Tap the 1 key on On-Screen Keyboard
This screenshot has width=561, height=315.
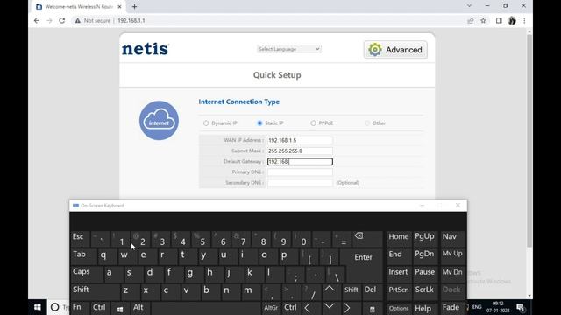tap(120, 239)
